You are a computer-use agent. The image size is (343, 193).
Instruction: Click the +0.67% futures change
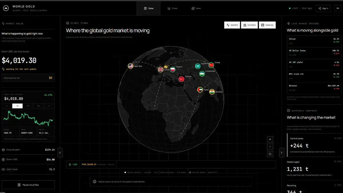tap(48, 95)
